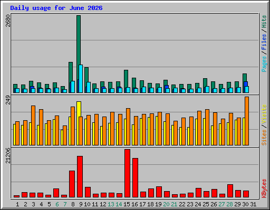The image size is (270, 210).
Task: Select the red KBytes bar for day 8
Action: point(72,184)
